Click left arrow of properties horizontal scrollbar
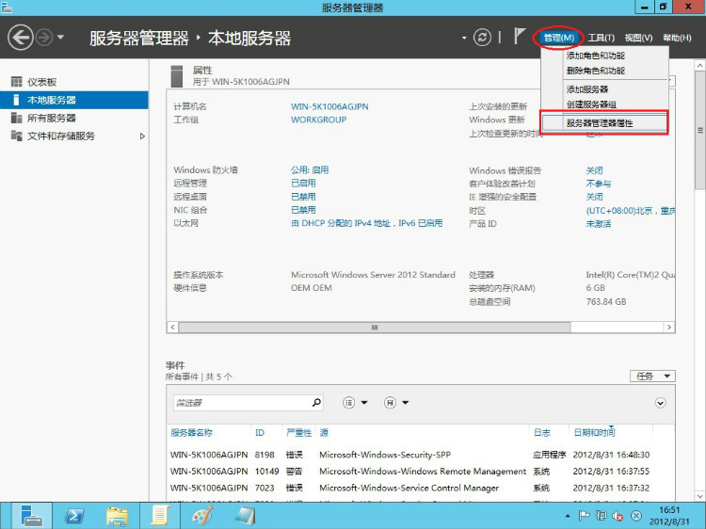The width and height of the screenshot is (706, 529). click(172, 328)
